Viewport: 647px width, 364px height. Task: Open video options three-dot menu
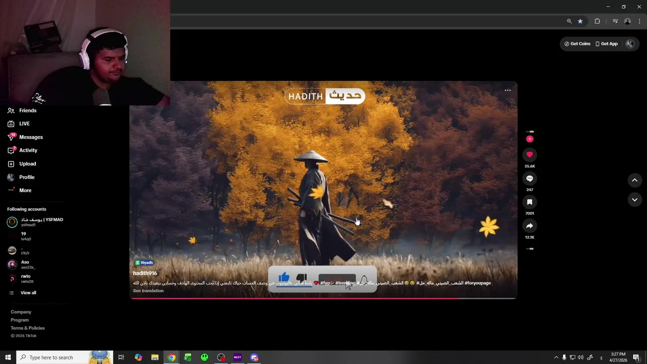pos(507,90)
